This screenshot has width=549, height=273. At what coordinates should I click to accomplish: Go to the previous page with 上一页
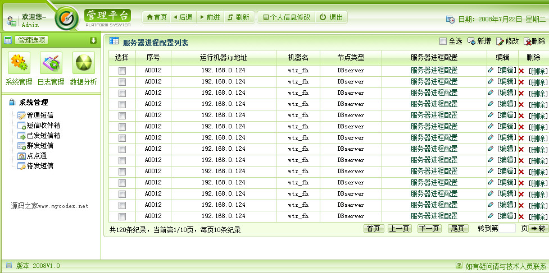[x=400, y=229]
